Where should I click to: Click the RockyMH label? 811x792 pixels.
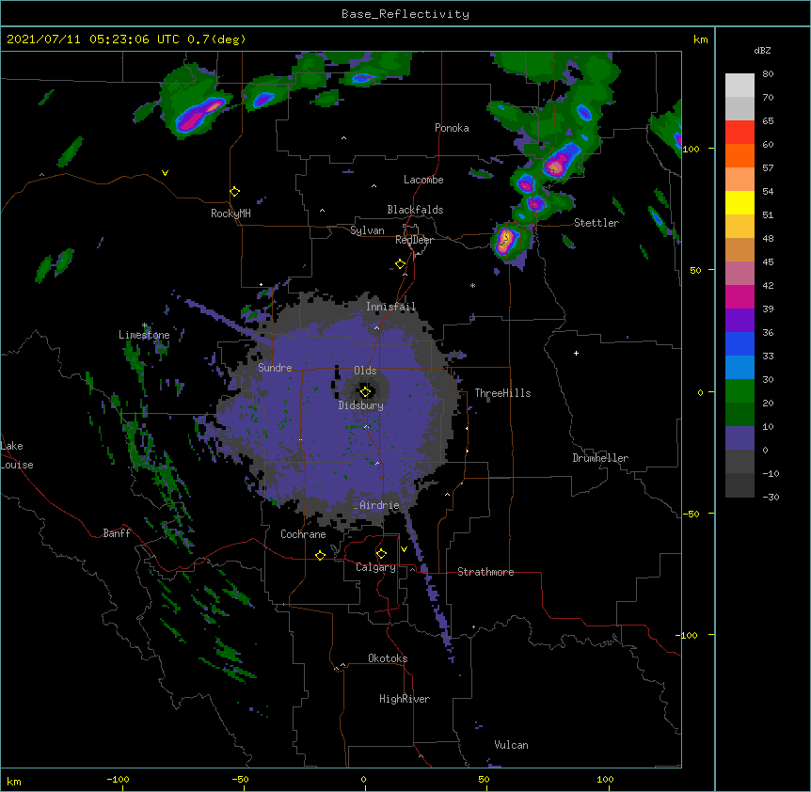pos(231,213)
